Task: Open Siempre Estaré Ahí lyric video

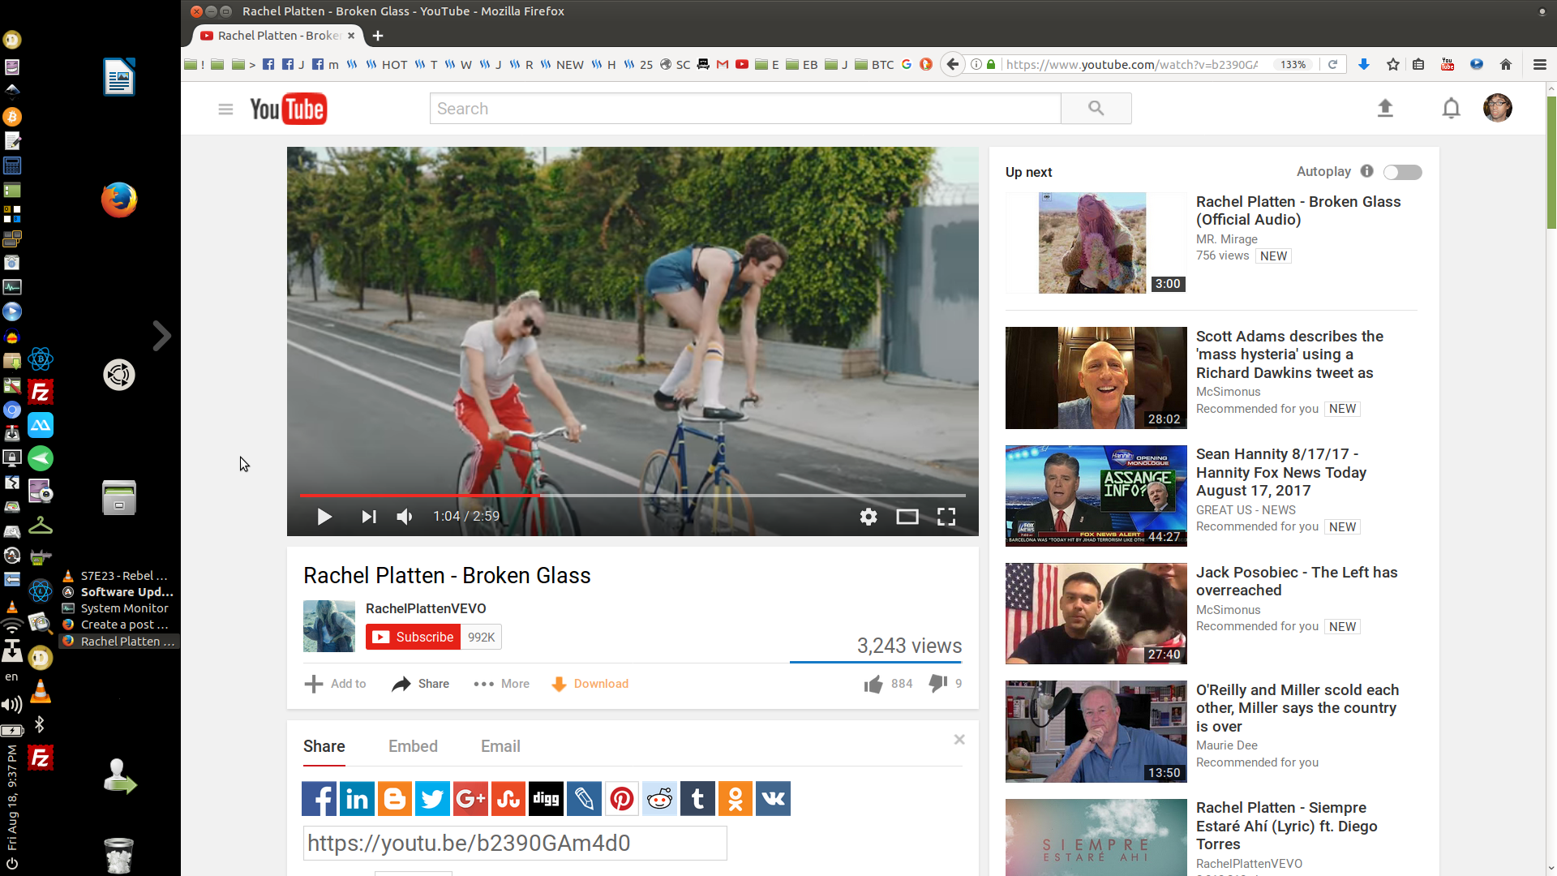Action: click(x=1287, y=826)
